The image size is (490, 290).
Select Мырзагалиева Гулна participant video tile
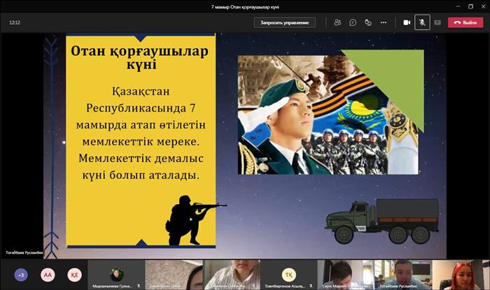pyautogui.click(x=115, y=275)
